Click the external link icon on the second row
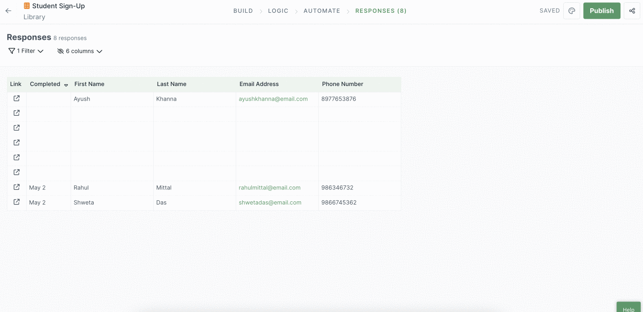643x312 pixels. point(17,113)
